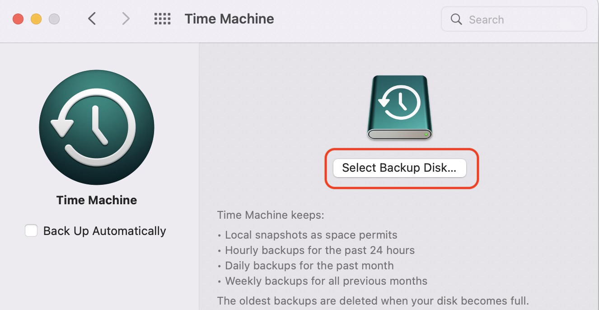The image size is (599, 310).
Task: Uncheck the Back Up Automatically checkbox
Action: click(31, 230)
